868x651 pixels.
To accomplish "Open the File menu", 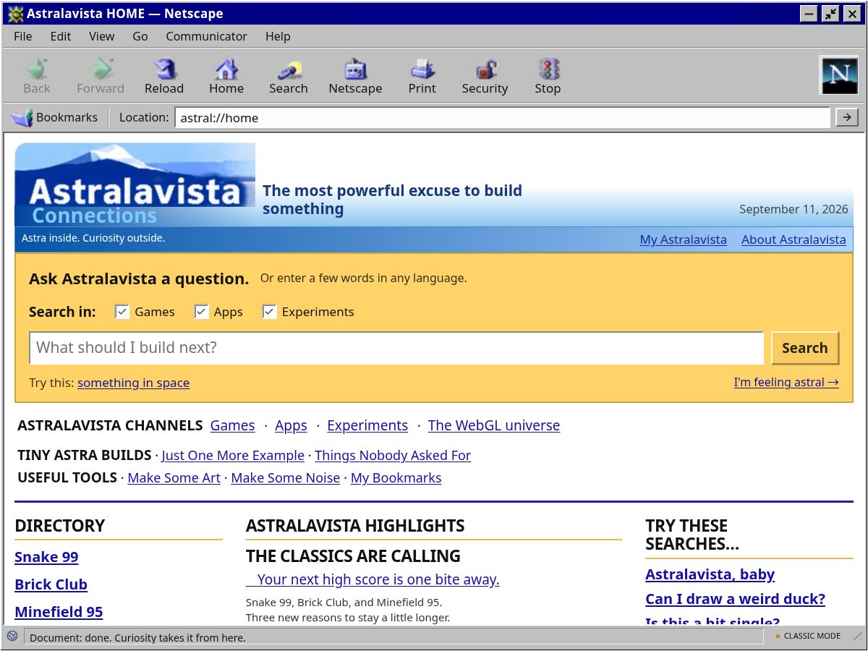I will [23, 36].
